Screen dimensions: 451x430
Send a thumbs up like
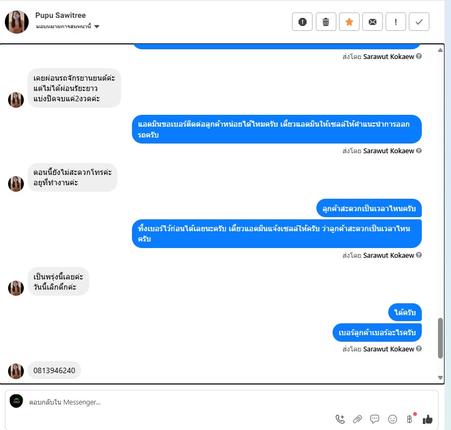point(428,419)
